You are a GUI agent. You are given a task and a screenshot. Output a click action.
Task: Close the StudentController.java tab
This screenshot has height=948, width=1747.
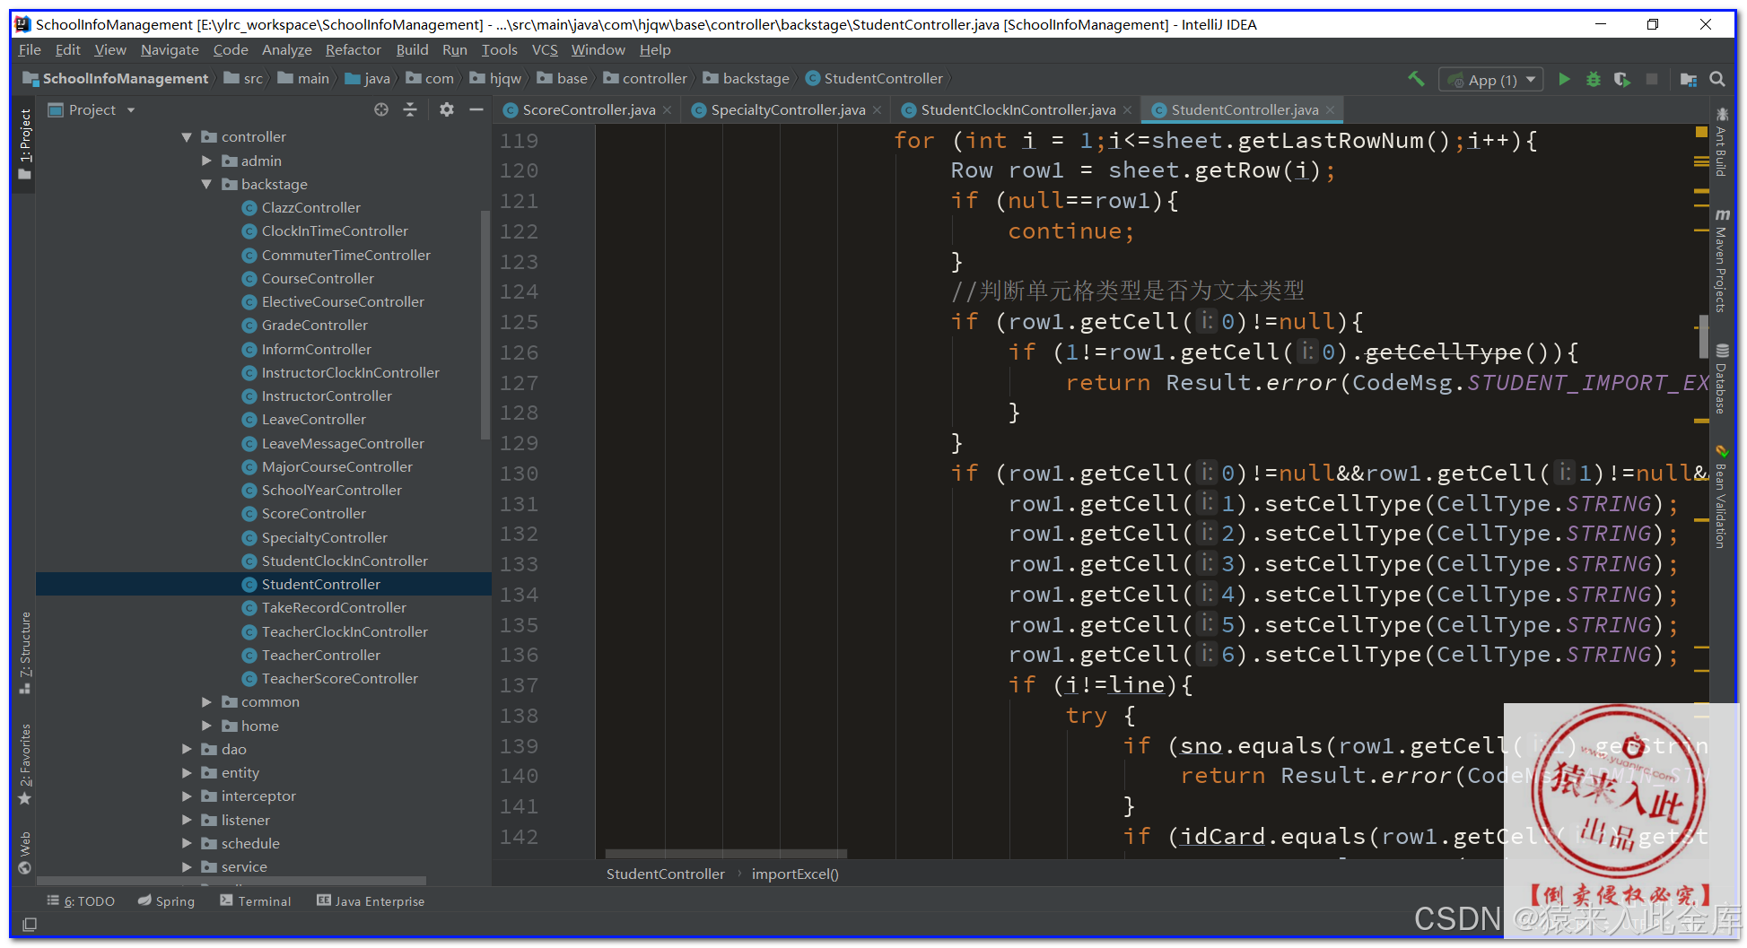coord(1331,110)
